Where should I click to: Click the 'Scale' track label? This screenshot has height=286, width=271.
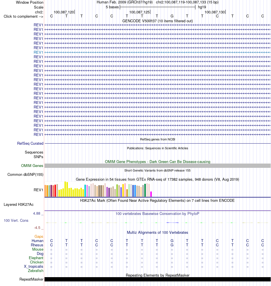39,7
